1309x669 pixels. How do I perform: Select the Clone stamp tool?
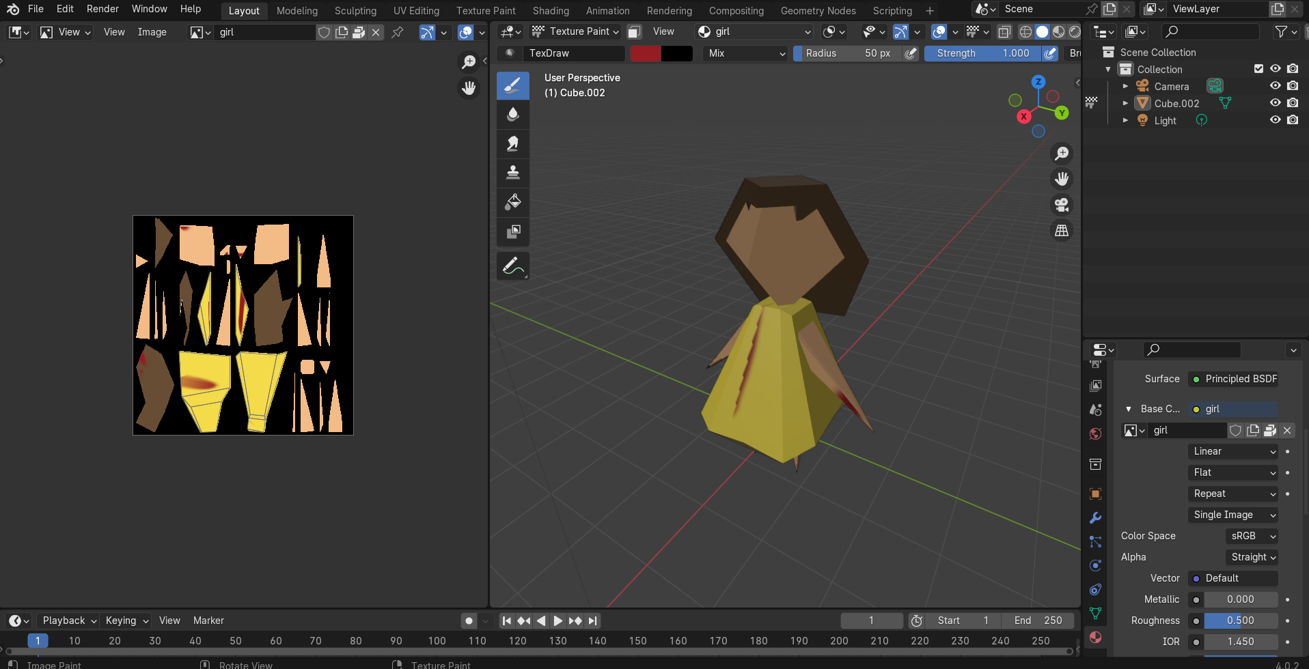tap(513, 172)
